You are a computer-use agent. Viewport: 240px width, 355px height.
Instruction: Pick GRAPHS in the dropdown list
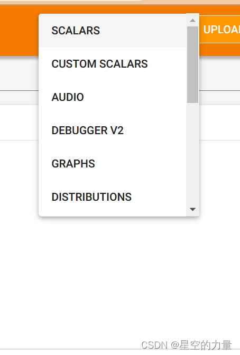[113, 163]
